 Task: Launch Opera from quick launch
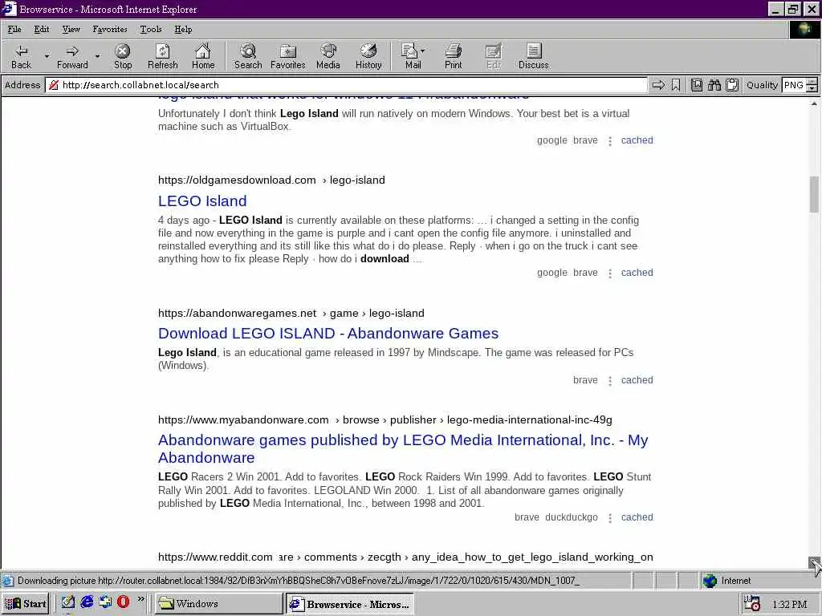(x=123, y=602)
